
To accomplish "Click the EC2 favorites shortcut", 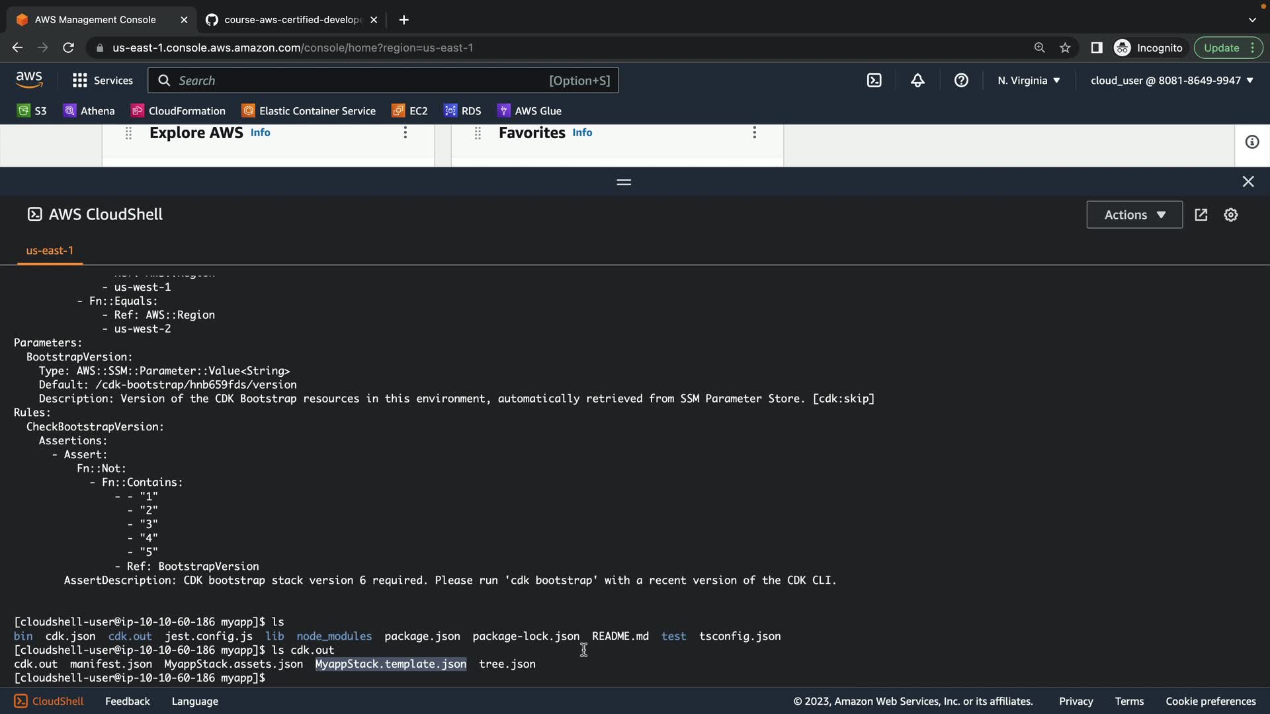I will tap(409, 110).
